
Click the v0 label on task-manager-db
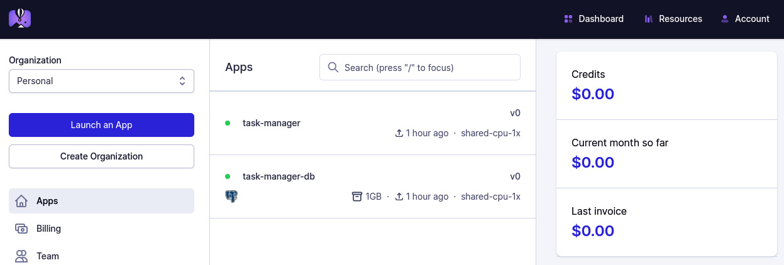coord(515,176)
